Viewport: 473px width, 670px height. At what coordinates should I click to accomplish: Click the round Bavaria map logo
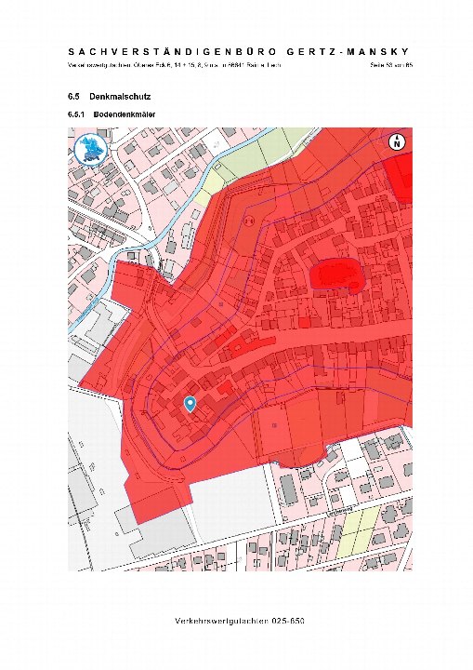91,149
